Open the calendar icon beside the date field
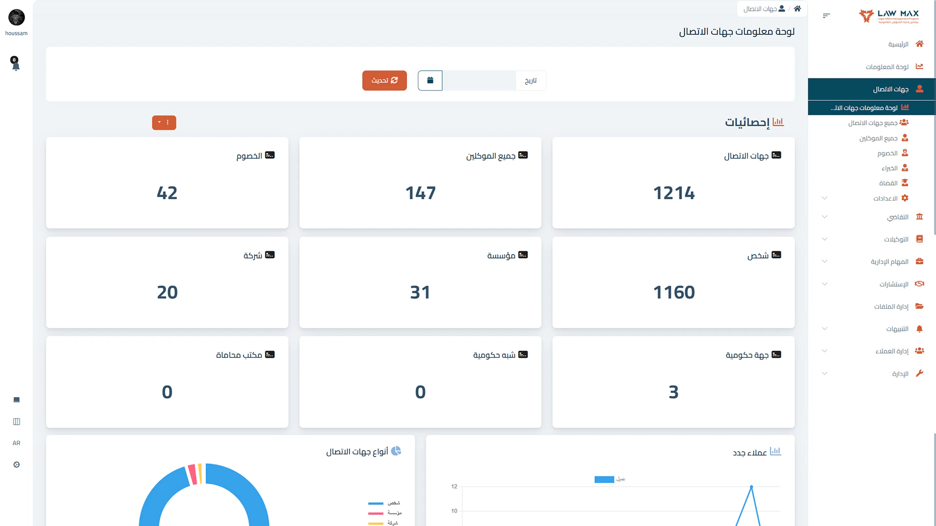 [429, 80]
